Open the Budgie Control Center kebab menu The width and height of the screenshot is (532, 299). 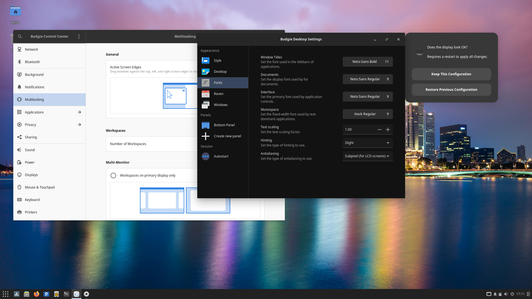pos(79,37)
